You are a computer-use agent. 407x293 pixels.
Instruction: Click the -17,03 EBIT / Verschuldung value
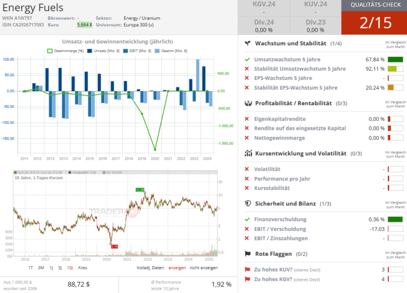pos(377,229)
